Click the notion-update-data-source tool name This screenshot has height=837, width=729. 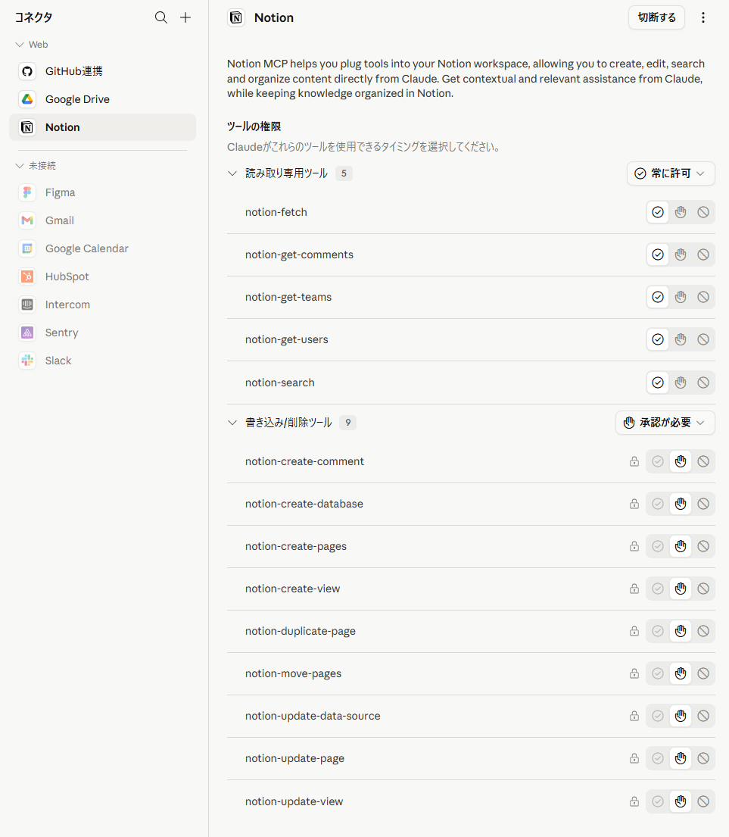click(313, 716)
